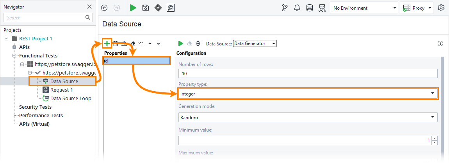
Task: Save the project with the floppy disk icon
Action: (x=146, y=8)
